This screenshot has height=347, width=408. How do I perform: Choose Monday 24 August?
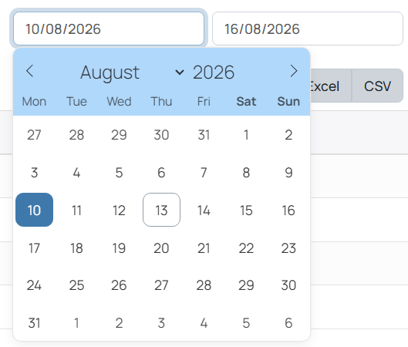35,285
